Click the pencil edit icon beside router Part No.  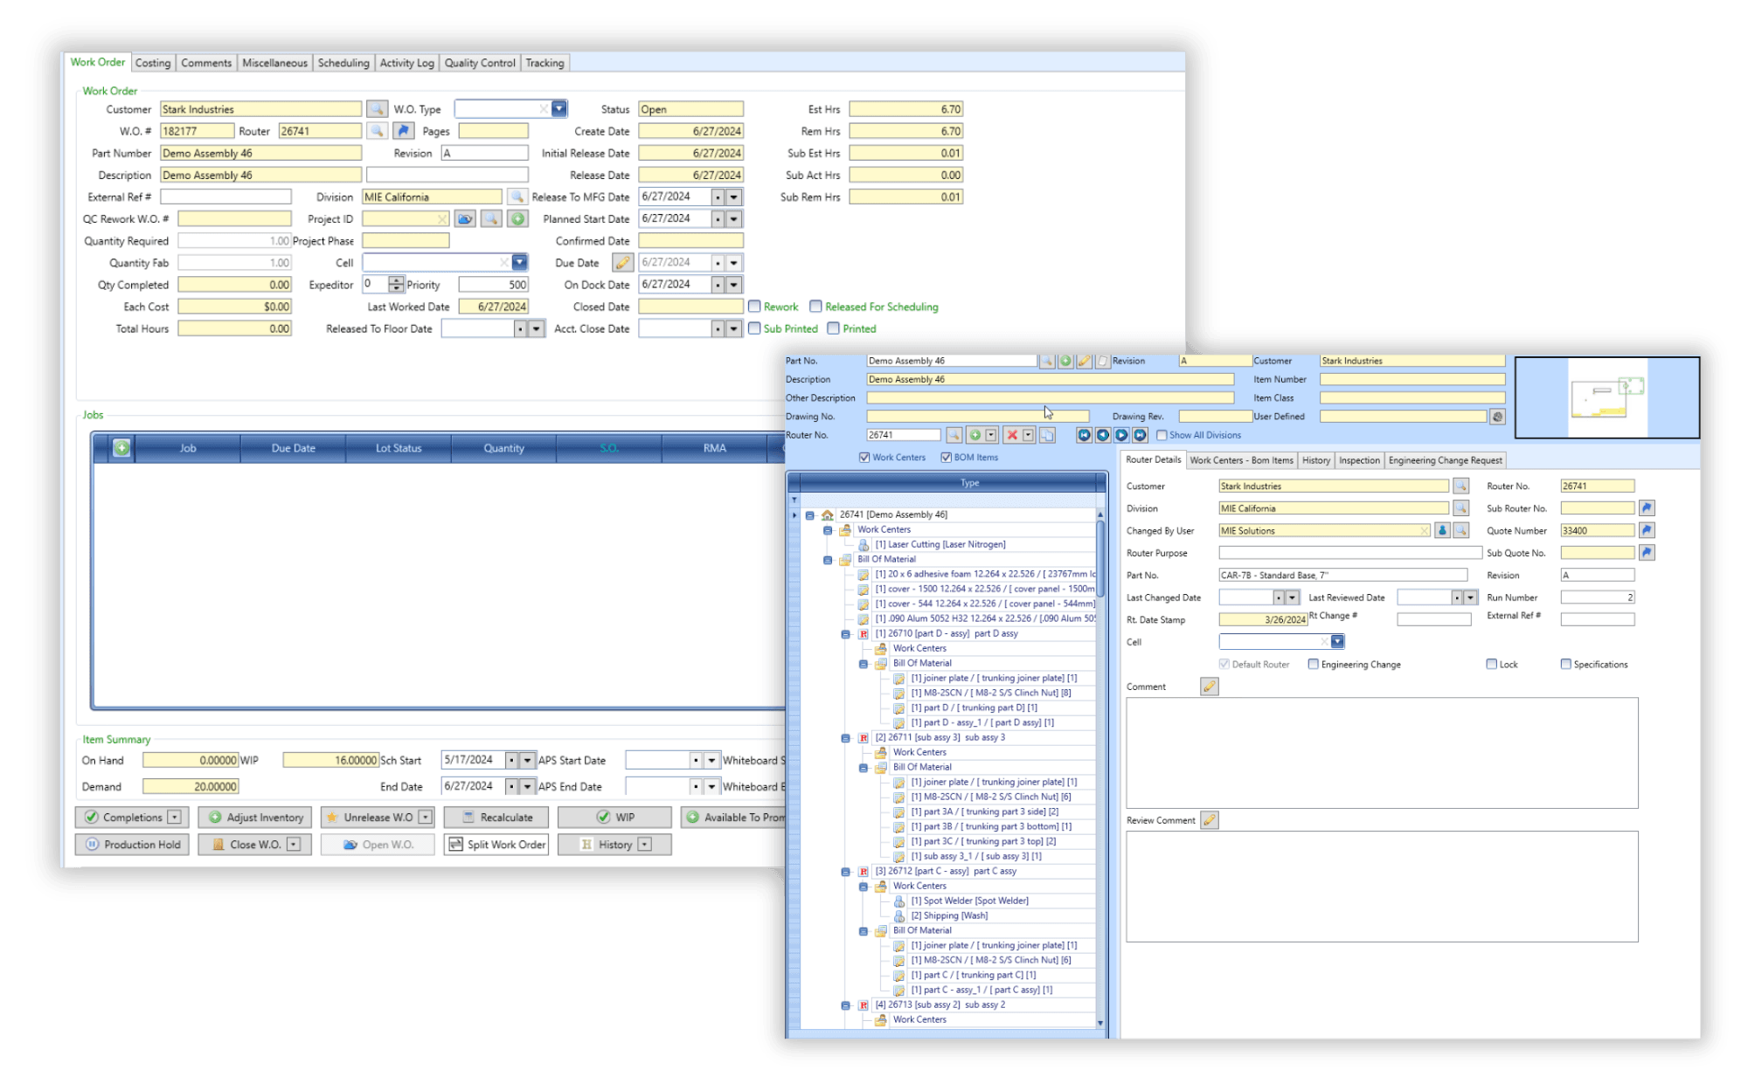pos(1084,361)
